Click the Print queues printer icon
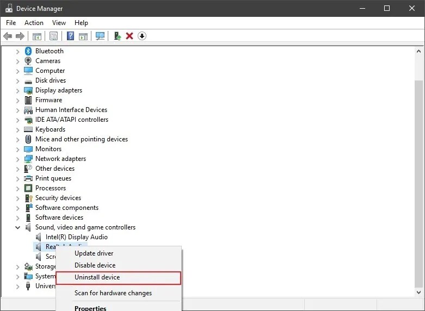425x311 pixels. [x=28, y=178]
